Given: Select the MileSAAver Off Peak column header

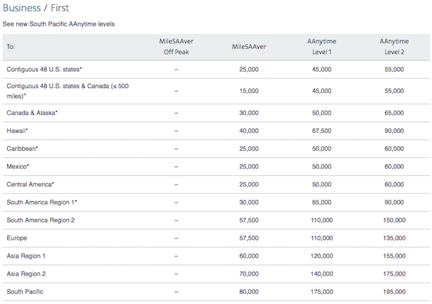Looking at the screenshot, I should 177,46.
